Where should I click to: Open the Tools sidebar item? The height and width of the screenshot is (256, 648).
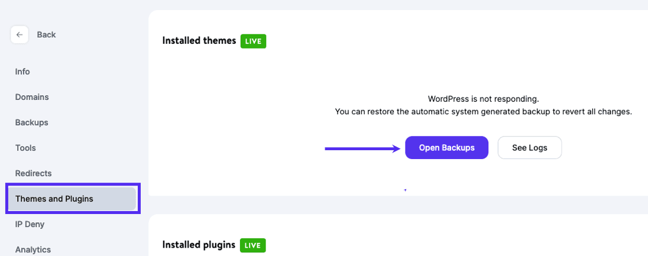click(x=25, y=148)
